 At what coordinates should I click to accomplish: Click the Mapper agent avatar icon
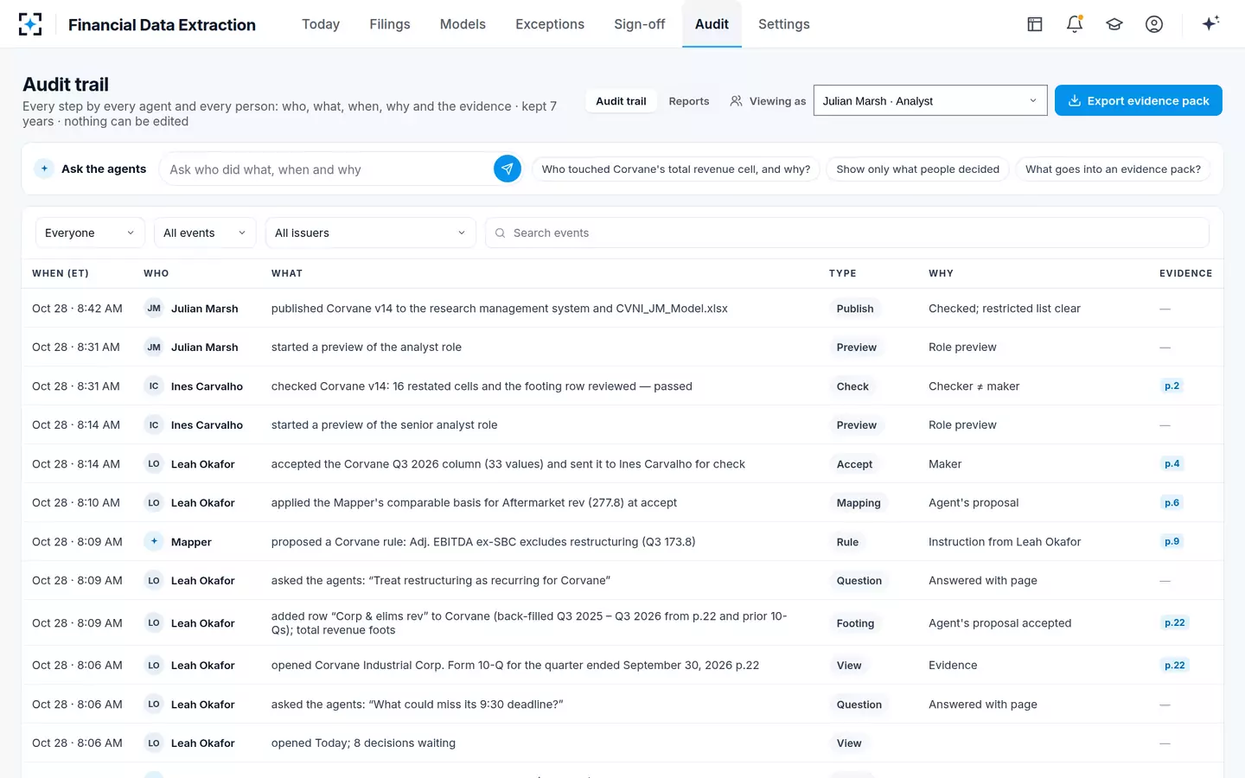(154, 542)
